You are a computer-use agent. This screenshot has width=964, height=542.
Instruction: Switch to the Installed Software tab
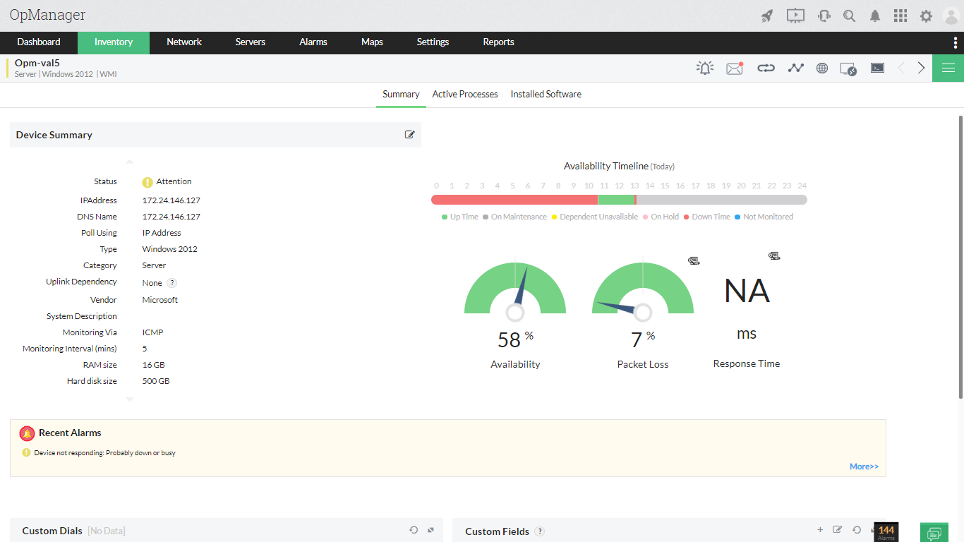coord(546,95)
